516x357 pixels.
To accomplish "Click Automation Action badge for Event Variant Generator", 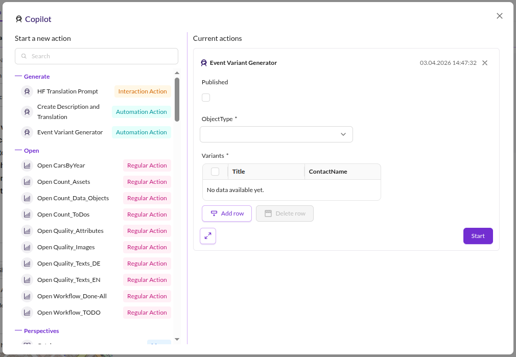I will 142,132.
